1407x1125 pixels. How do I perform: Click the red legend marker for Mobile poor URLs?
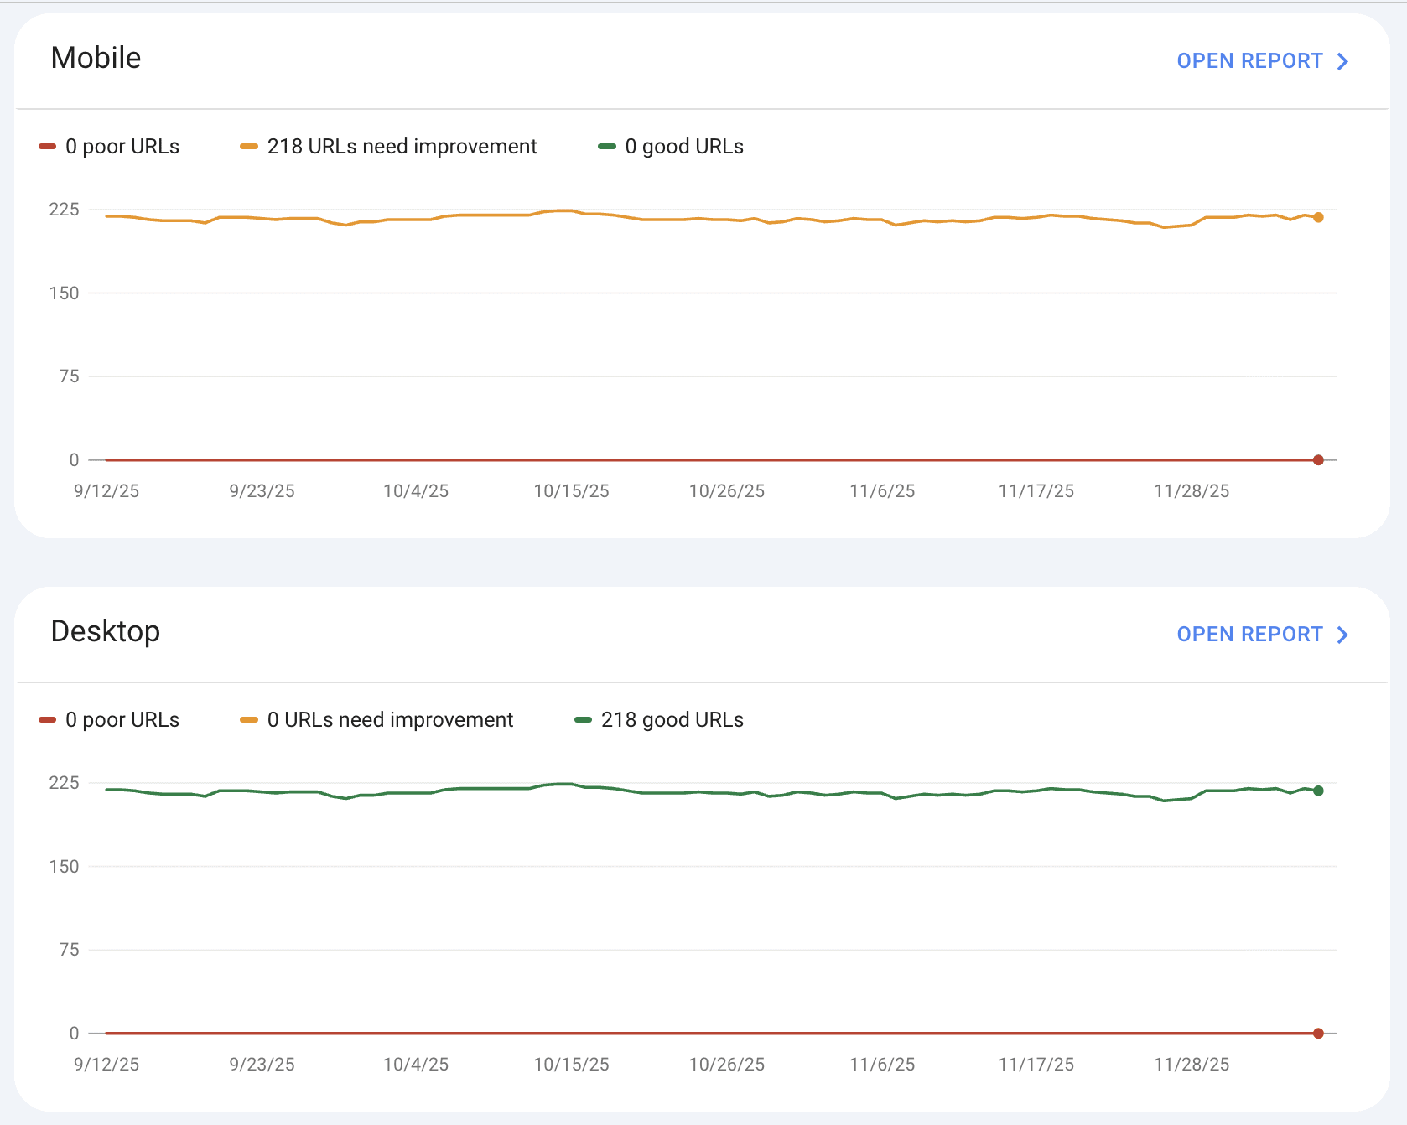pos(46,146)
